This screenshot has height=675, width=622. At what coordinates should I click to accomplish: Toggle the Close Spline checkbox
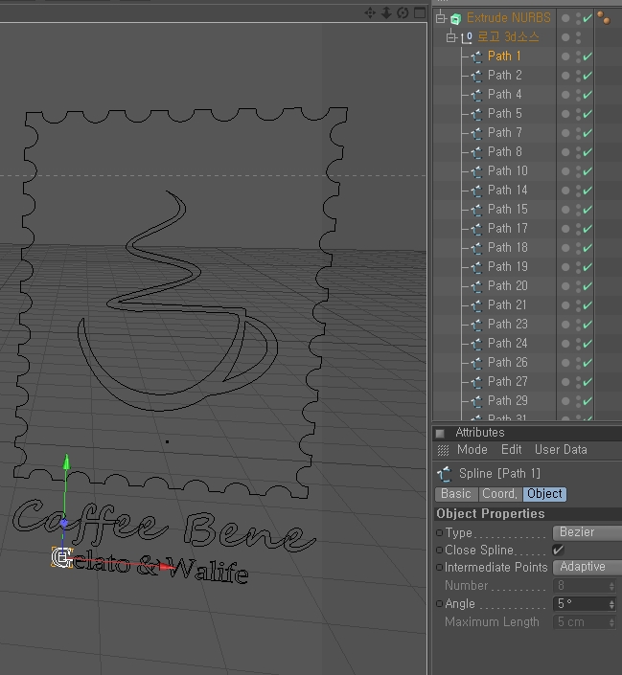coord(558,551)
